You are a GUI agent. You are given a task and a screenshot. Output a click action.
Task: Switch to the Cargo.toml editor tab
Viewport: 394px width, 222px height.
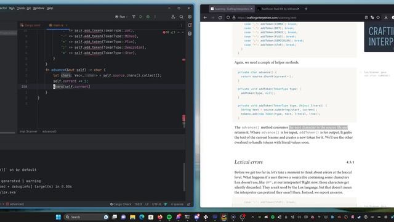pos(30,25)
